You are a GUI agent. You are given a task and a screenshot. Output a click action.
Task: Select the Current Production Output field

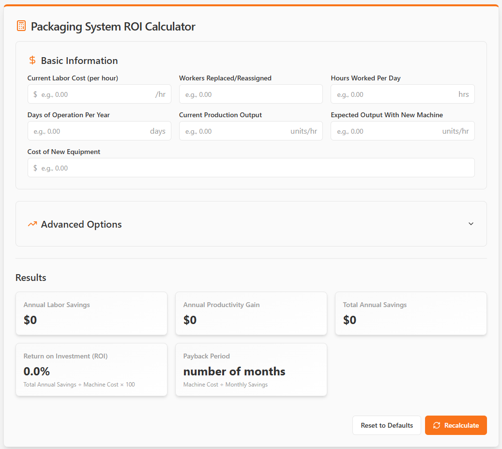pyautogui.click(x=235, y=131)
